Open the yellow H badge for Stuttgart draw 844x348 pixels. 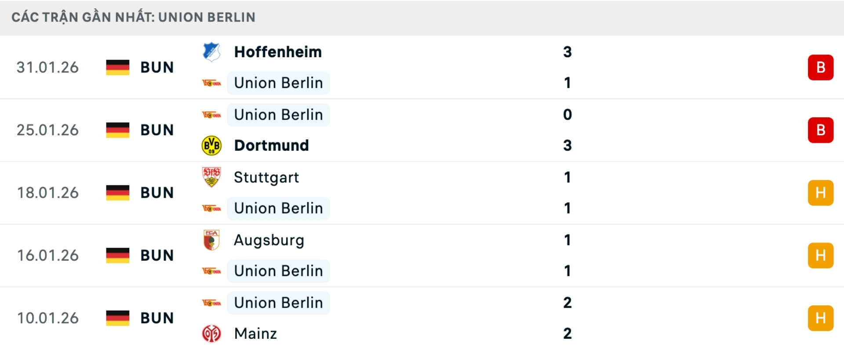821,192
